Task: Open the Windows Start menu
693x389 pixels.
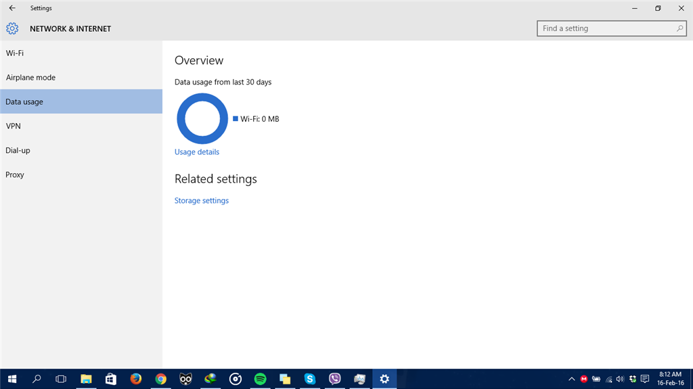Action: [12, 379]
